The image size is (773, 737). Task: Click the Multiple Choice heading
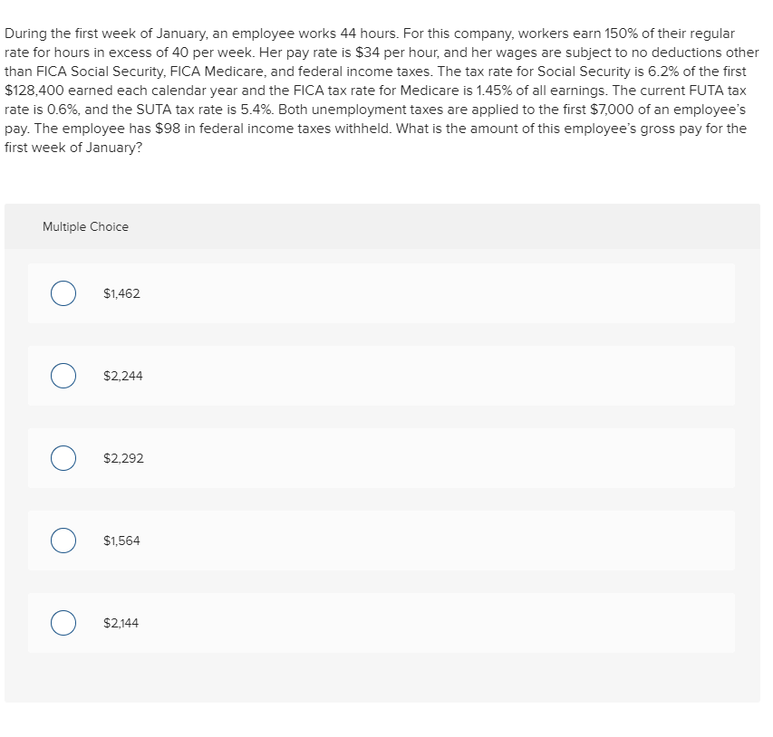85,226
